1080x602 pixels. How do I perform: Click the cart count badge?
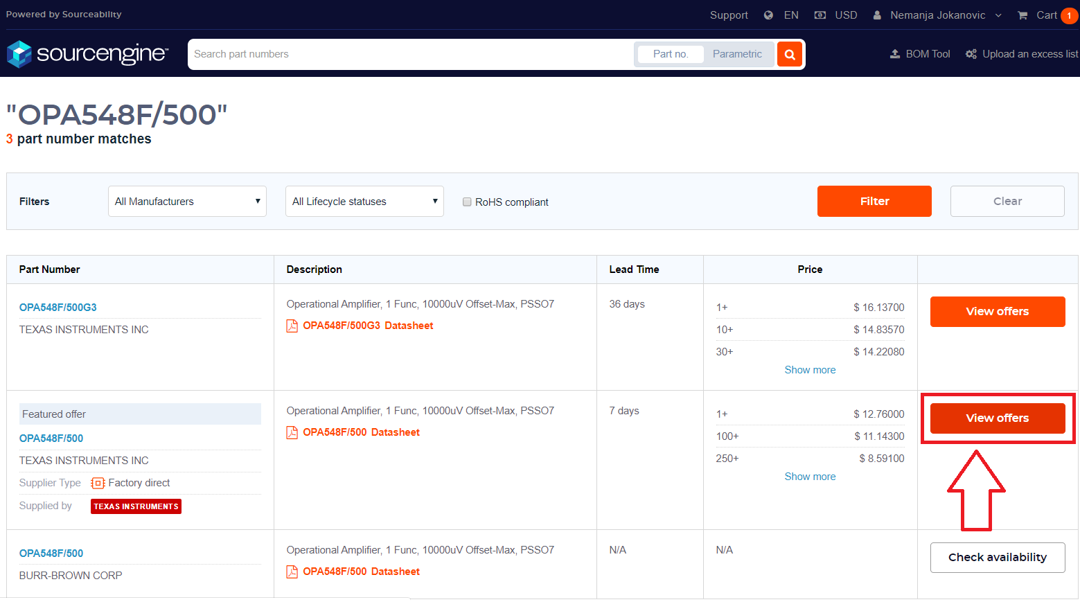(1069, 15)
